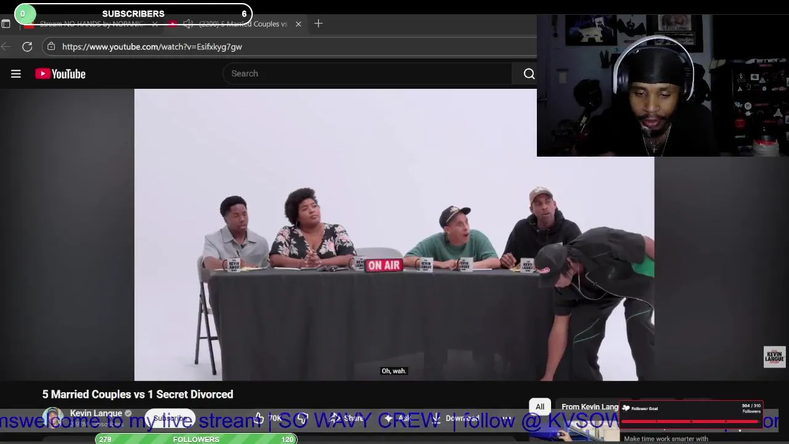The height and width of the screenshot is (444, 789).
Task: Switch to the Stream NO HANDS tab
Action: pyautogui.click(x=91, y=24)
